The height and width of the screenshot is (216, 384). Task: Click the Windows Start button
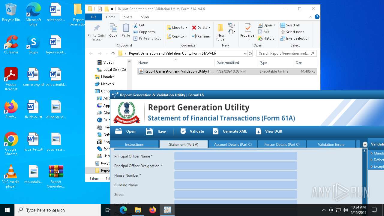[x=7, y=210]
